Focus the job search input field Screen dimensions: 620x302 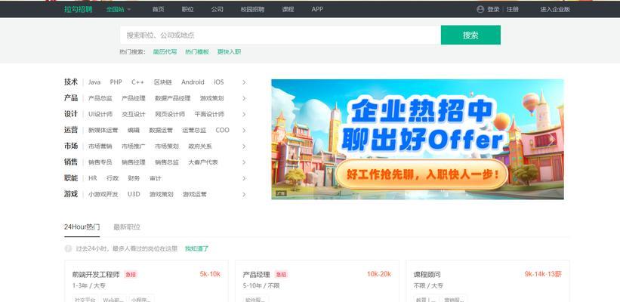pyautogui.click(x=279, y=35)
